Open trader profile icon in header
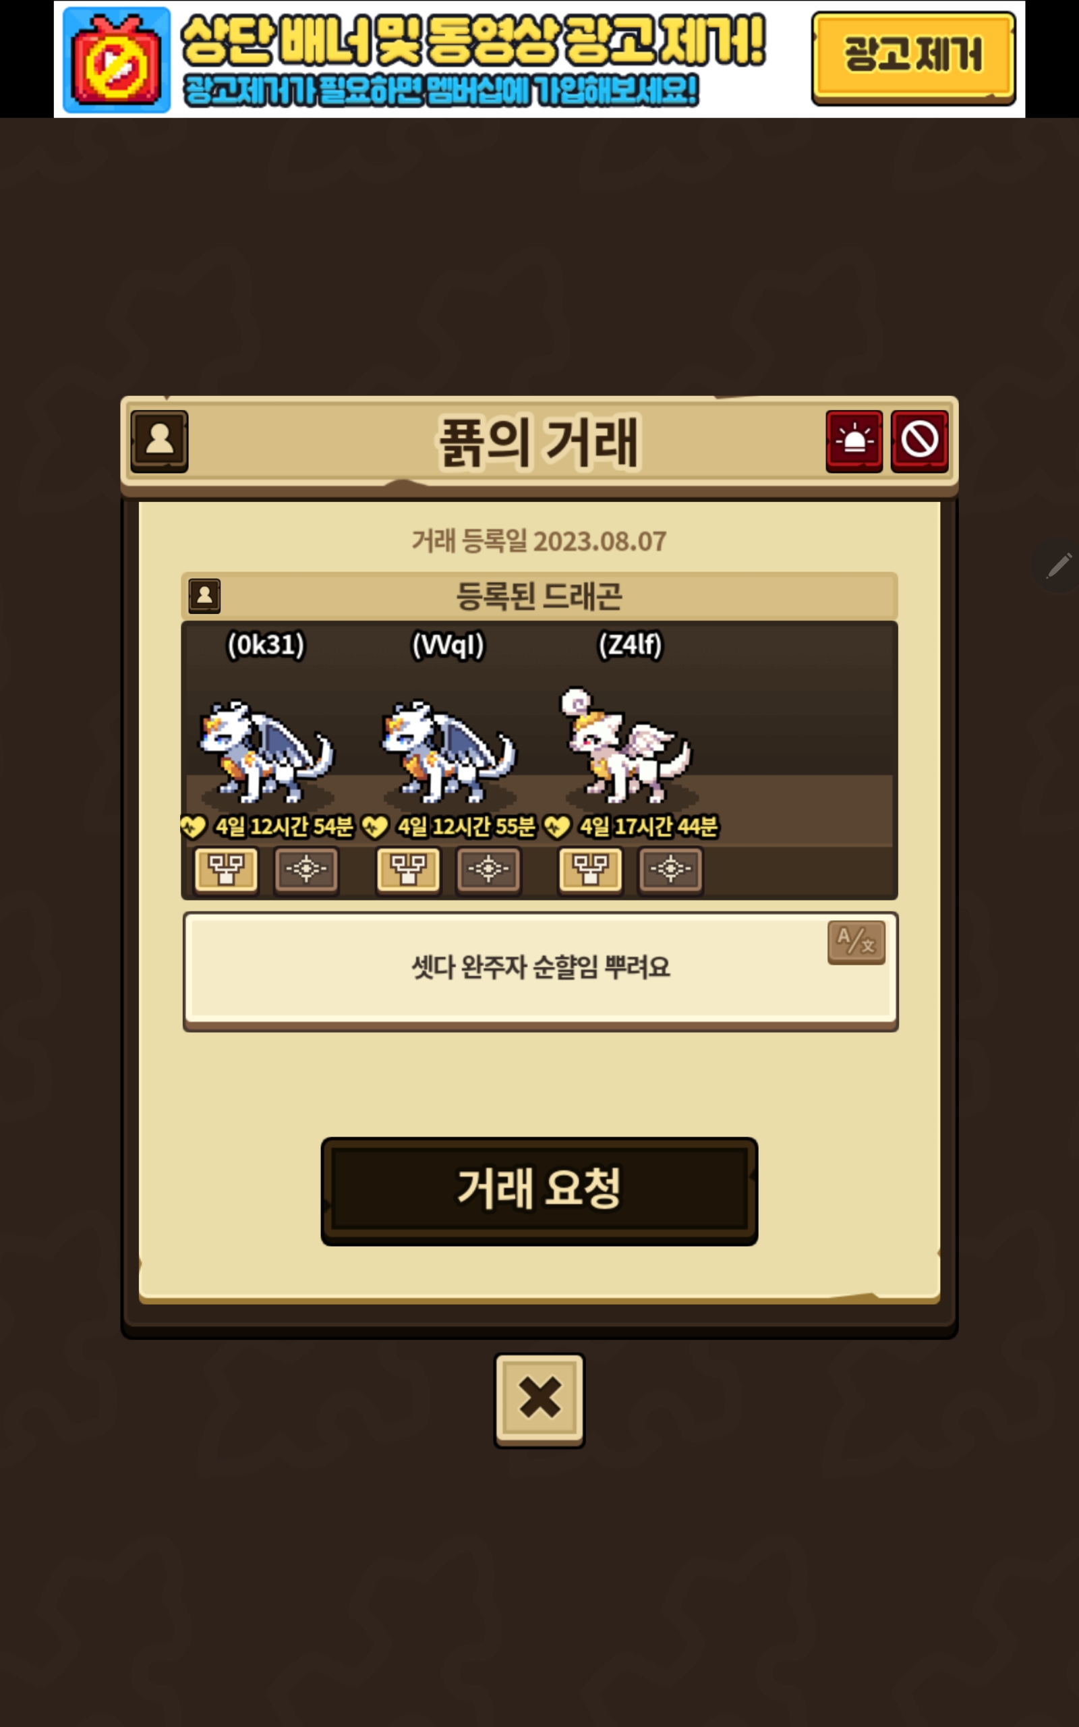1079x1727 pixels. click(159, 441)
